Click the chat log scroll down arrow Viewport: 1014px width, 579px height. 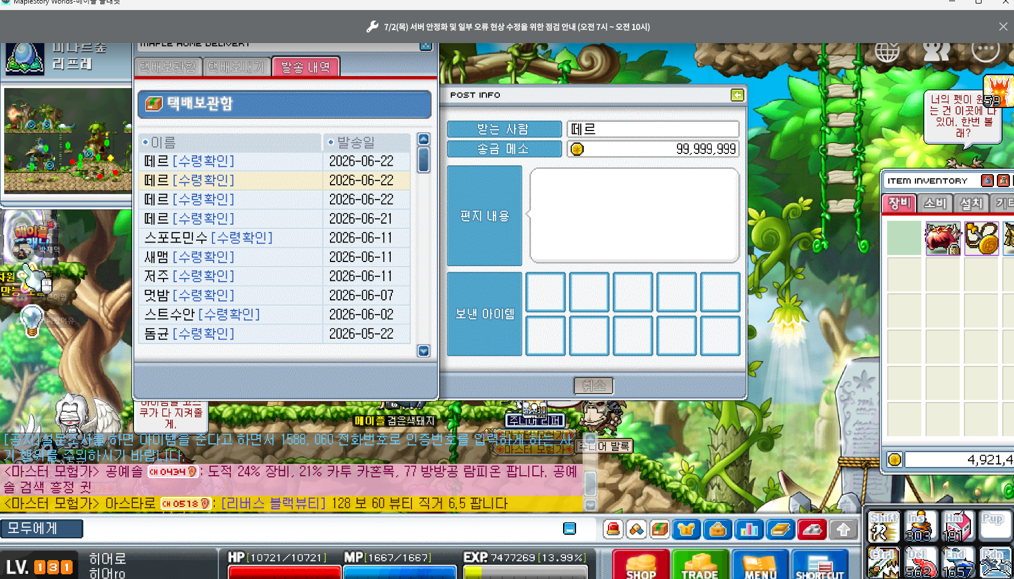tap(590, 505)
